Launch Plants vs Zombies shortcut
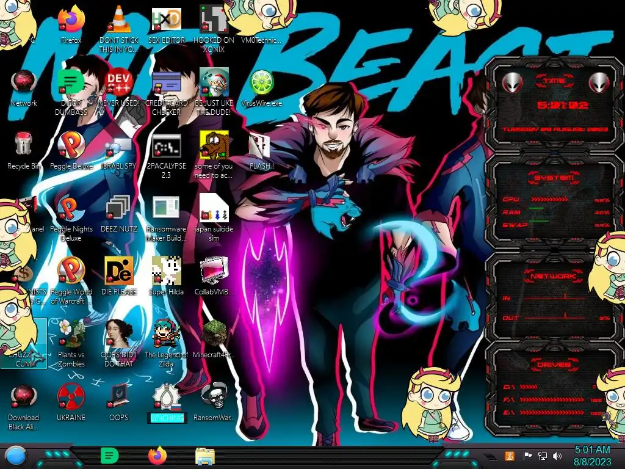This screenshot has width=625, height=469. (x=71, y=334)
